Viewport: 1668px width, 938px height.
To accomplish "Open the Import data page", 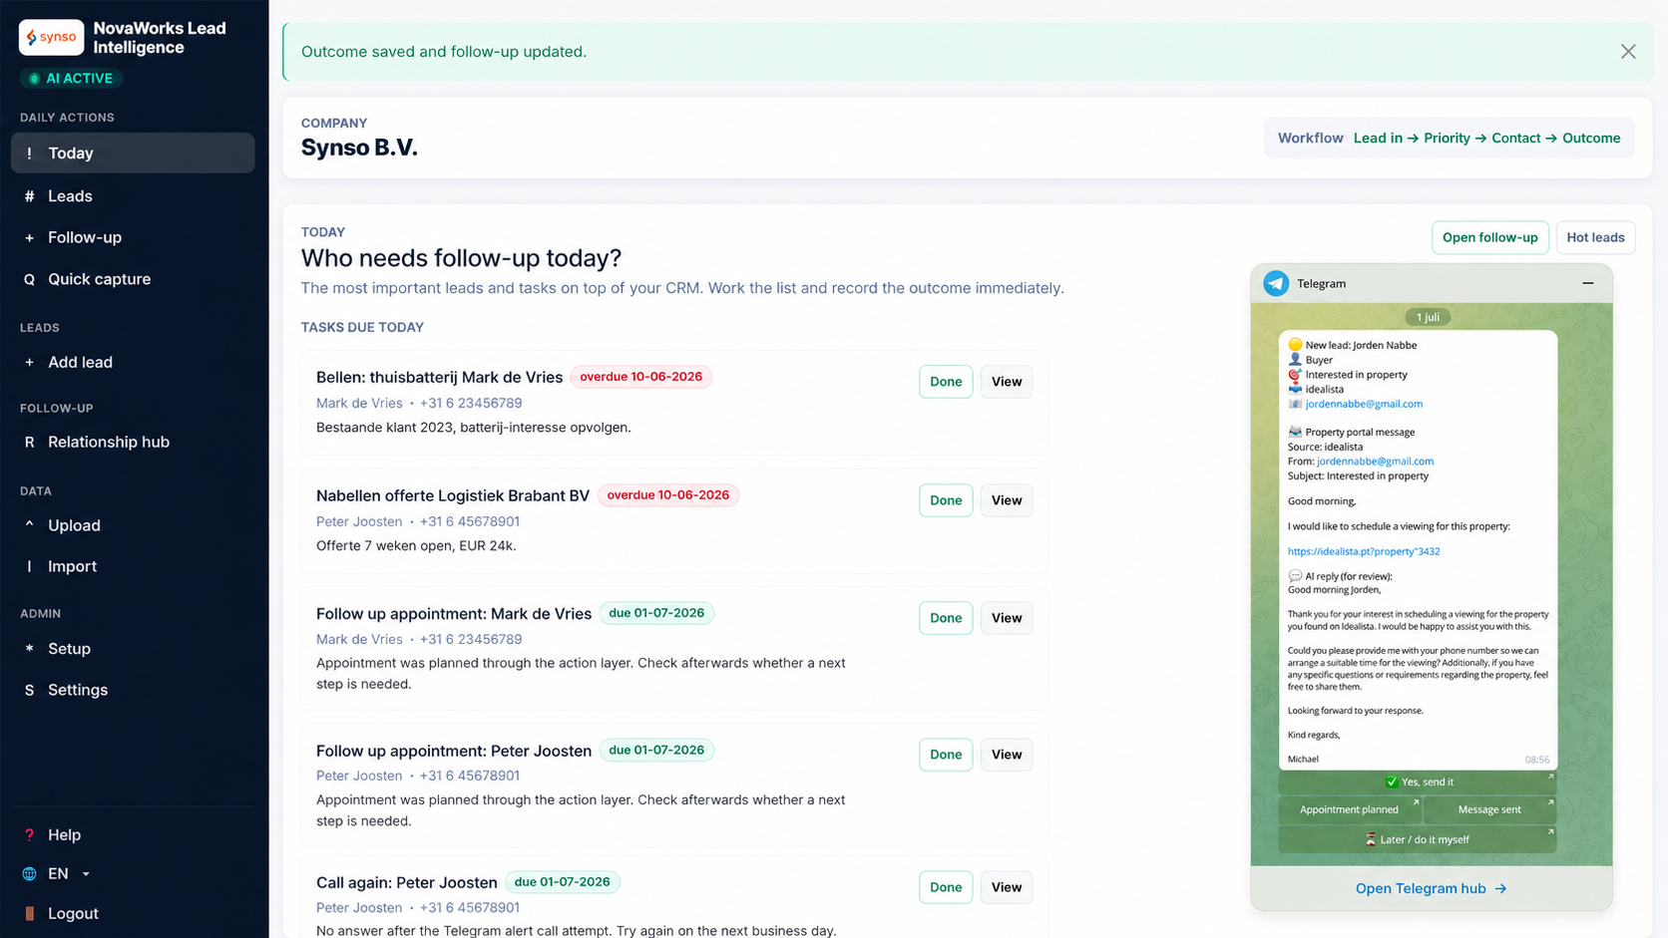I will (133, 566).
